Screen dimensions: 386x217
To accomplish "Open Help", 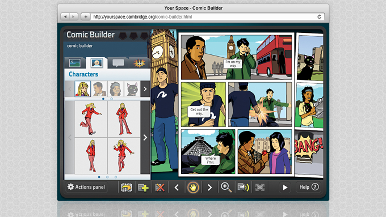I will (309, 187).
